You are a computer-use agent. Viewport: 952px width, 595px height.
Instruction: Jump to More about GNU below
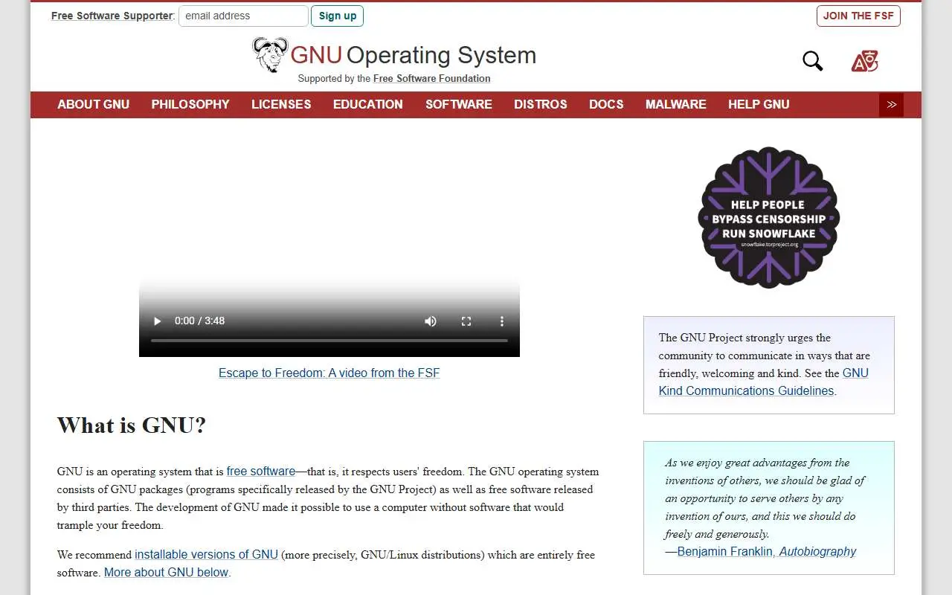(167, 572)
